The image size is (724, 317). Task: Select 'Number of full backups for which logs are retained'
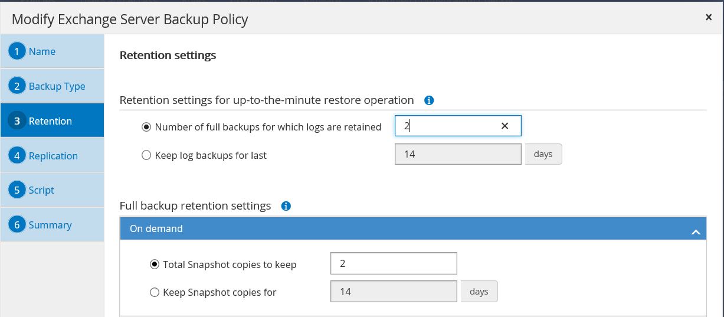[x=147, y=127]
